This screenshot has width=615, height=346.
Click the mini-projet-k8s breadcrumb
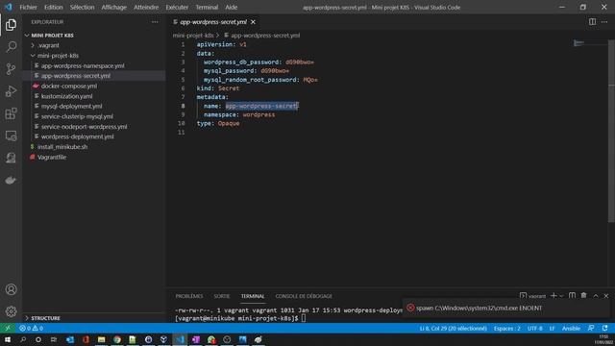click(193, 36)
